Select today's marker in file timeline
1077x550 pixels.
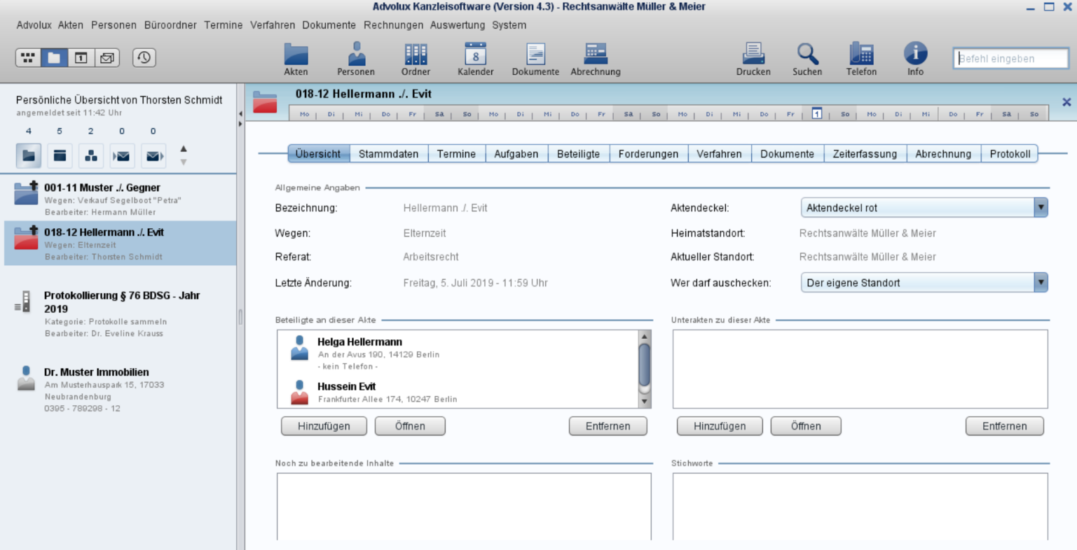tap(816, 113)
